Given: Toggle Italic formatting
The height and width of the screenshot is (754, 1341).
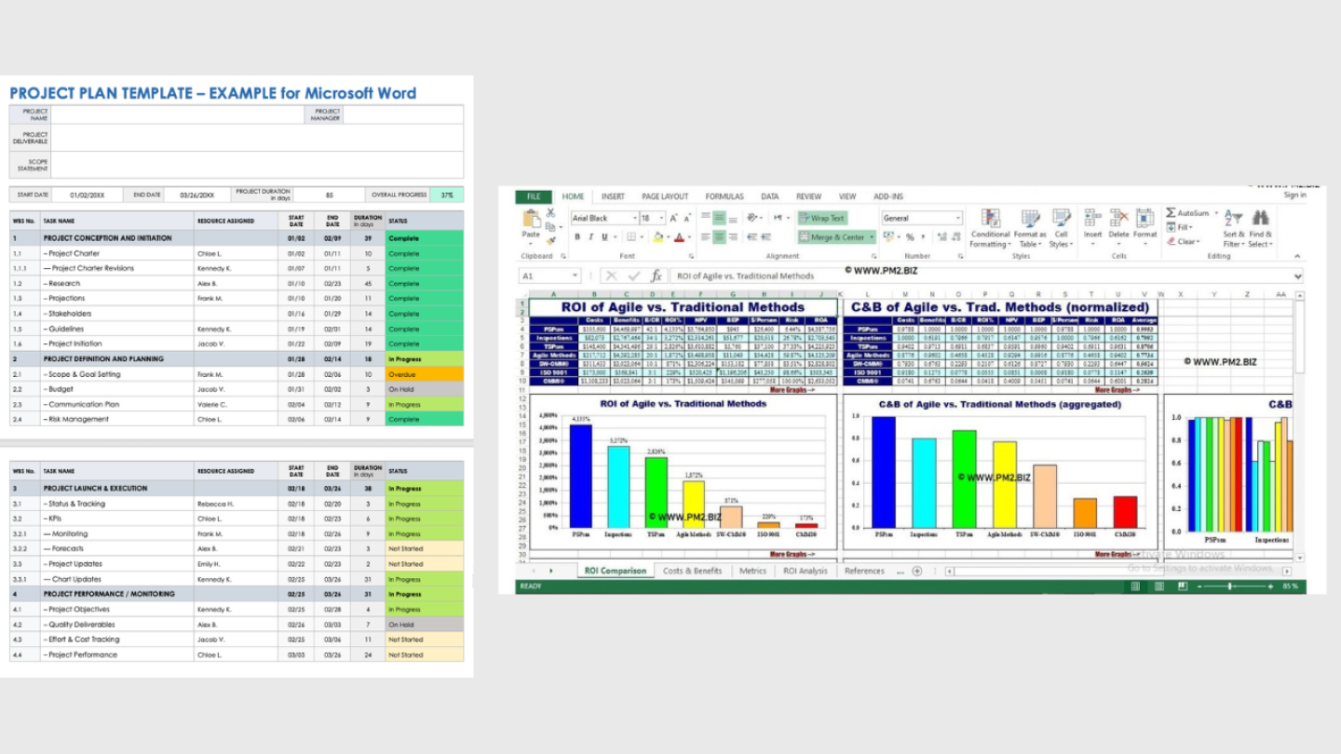Looking at the screenshot, I should [x=590, y=236].
